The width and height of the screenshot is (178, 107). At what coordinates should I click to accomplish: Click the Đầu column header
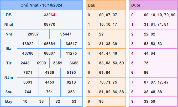pos(91,5)
